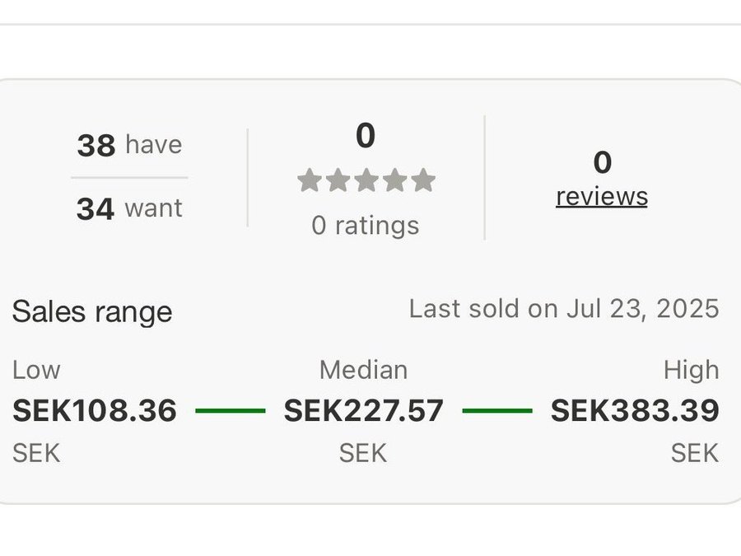
Task: Click the "0 ratings" text
Action: [x=366, y=225]
